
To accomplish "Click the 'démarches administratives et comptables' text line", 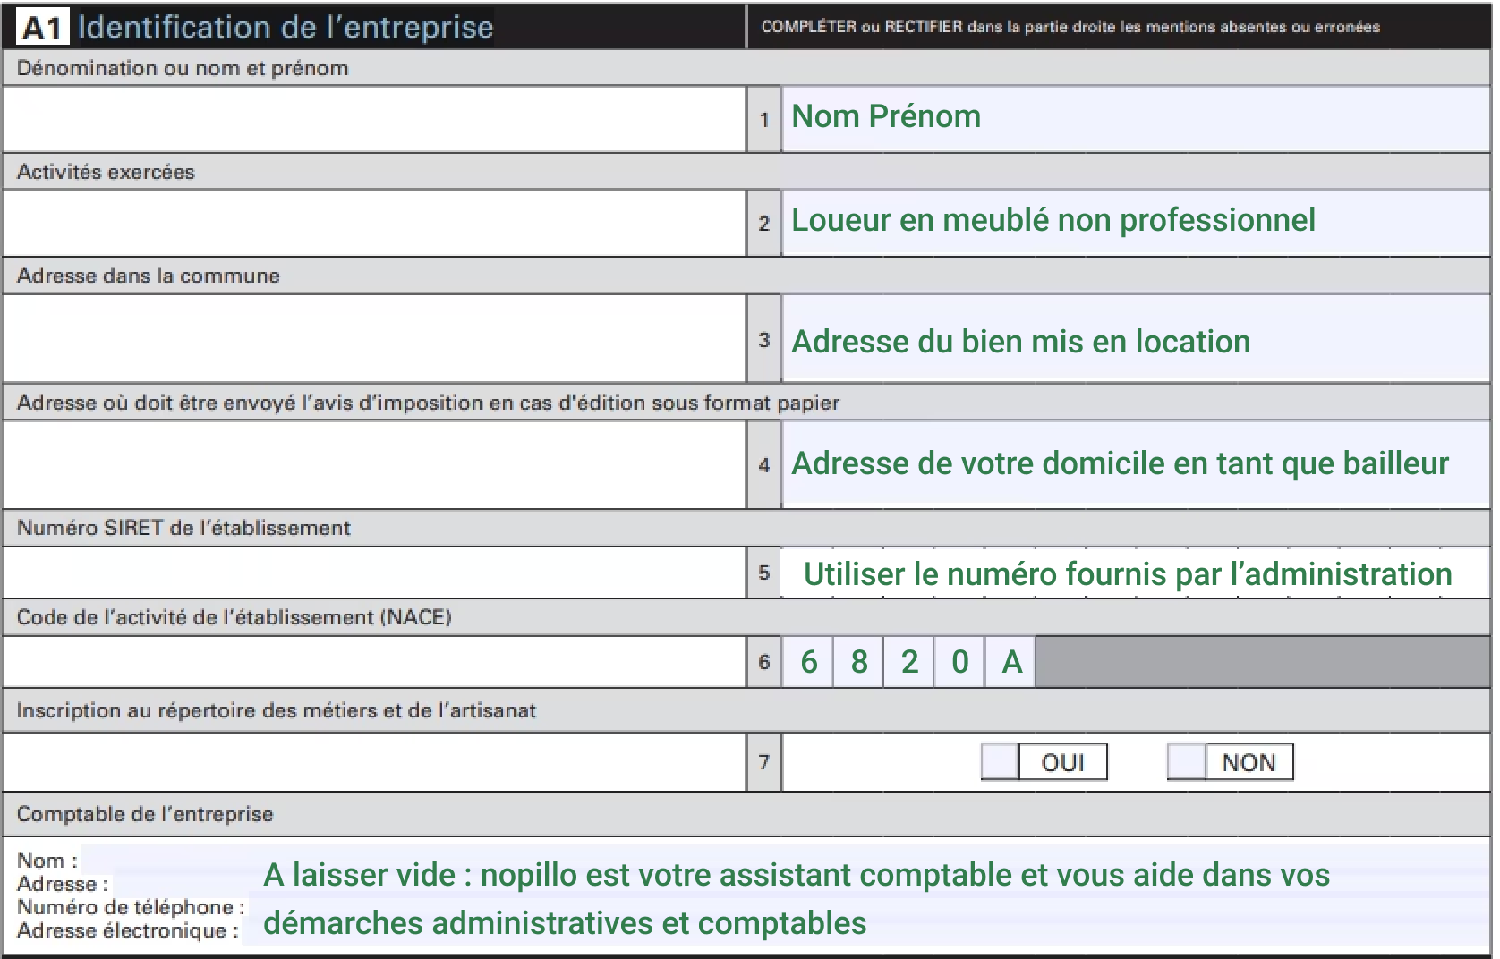I will coord(565,923).
